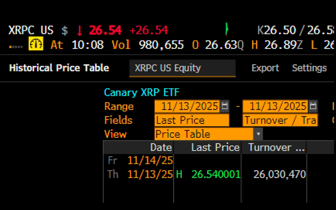Screen dimensions: 336x210
Task: Focus the XRPC US Equity security field
Action: click(x=182, y=68)
